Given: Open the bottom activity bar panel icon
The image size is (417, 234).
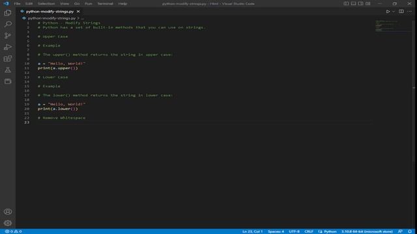Looking at the screenshot, I should (8, 81).
